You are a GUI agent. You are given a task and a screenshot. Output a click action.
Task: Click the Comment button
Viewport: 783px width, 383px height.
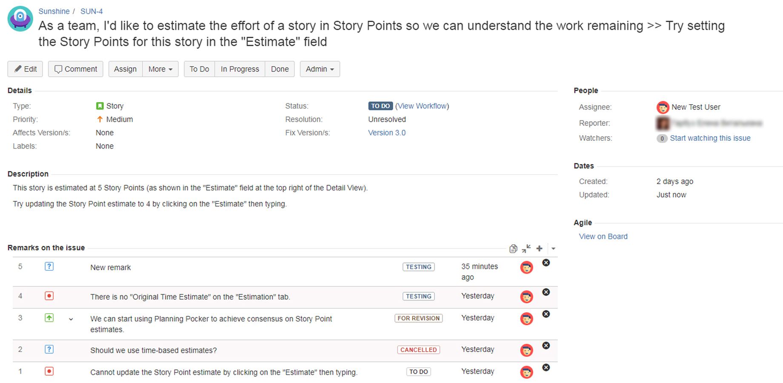coord(76,69)
